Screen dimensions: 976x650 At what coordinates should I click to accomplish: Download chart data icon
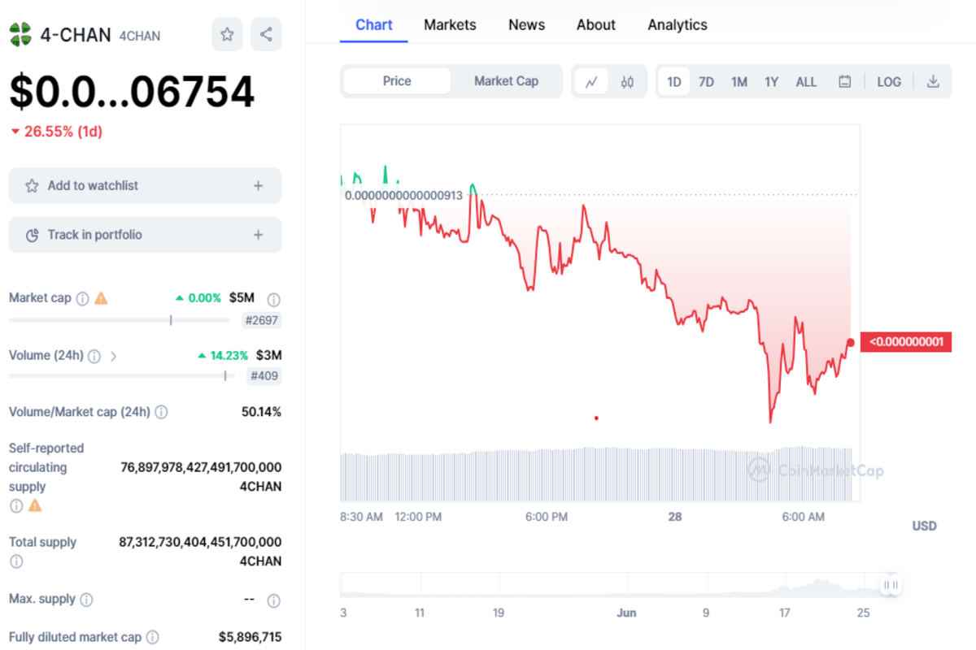tap(934, 81)
